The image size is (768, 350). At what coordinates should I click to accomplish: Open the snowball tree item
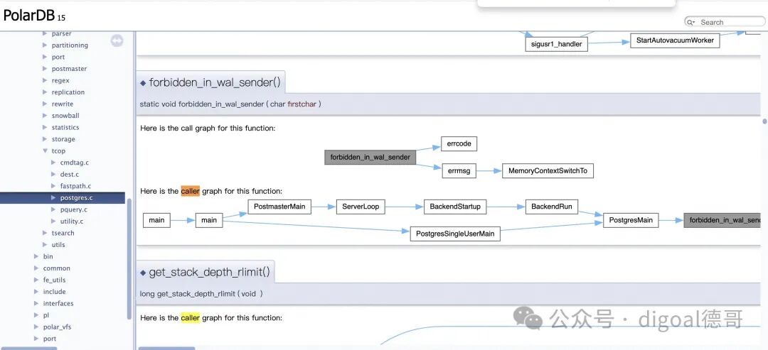click(65, 115)
